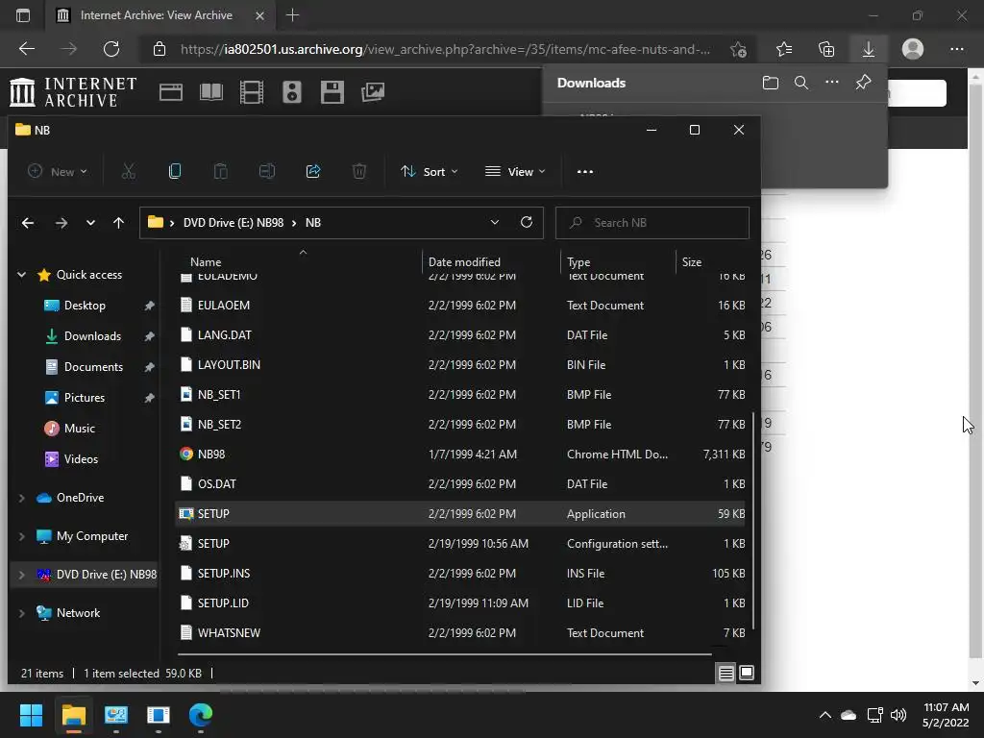Click the Share icon in Explorer toolbar
The width and height of the screenshot is (984, 738).
tap(313, 171)
